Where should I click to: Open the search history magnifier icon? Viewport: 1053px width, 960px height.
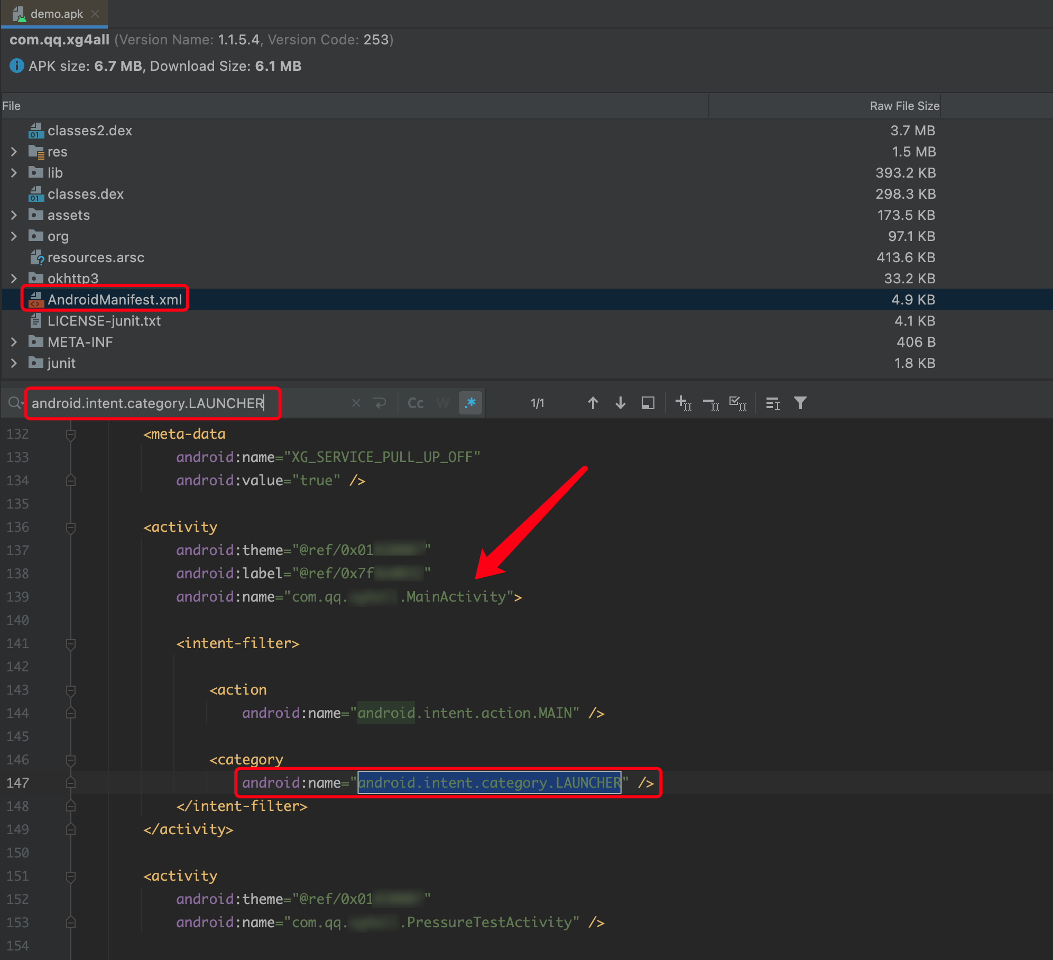(x=15, y=403)
